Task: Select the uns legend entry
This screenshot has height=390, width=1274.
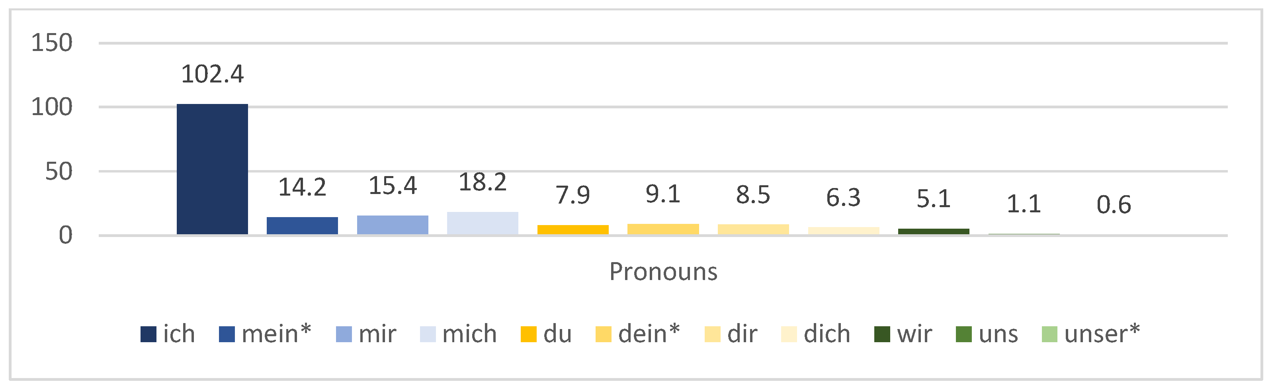Action: (x=987, y=334)
